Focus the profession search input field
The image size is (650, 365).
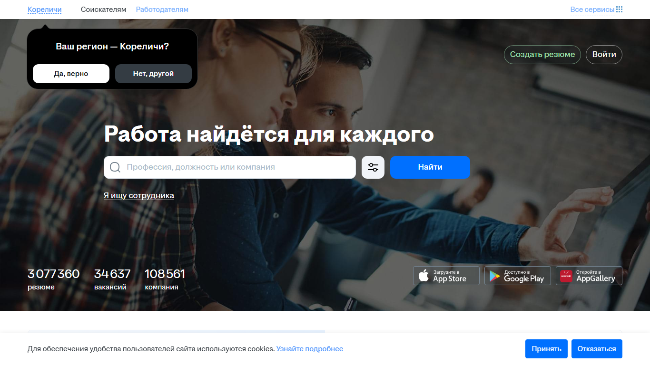click(x=230, y=167)
